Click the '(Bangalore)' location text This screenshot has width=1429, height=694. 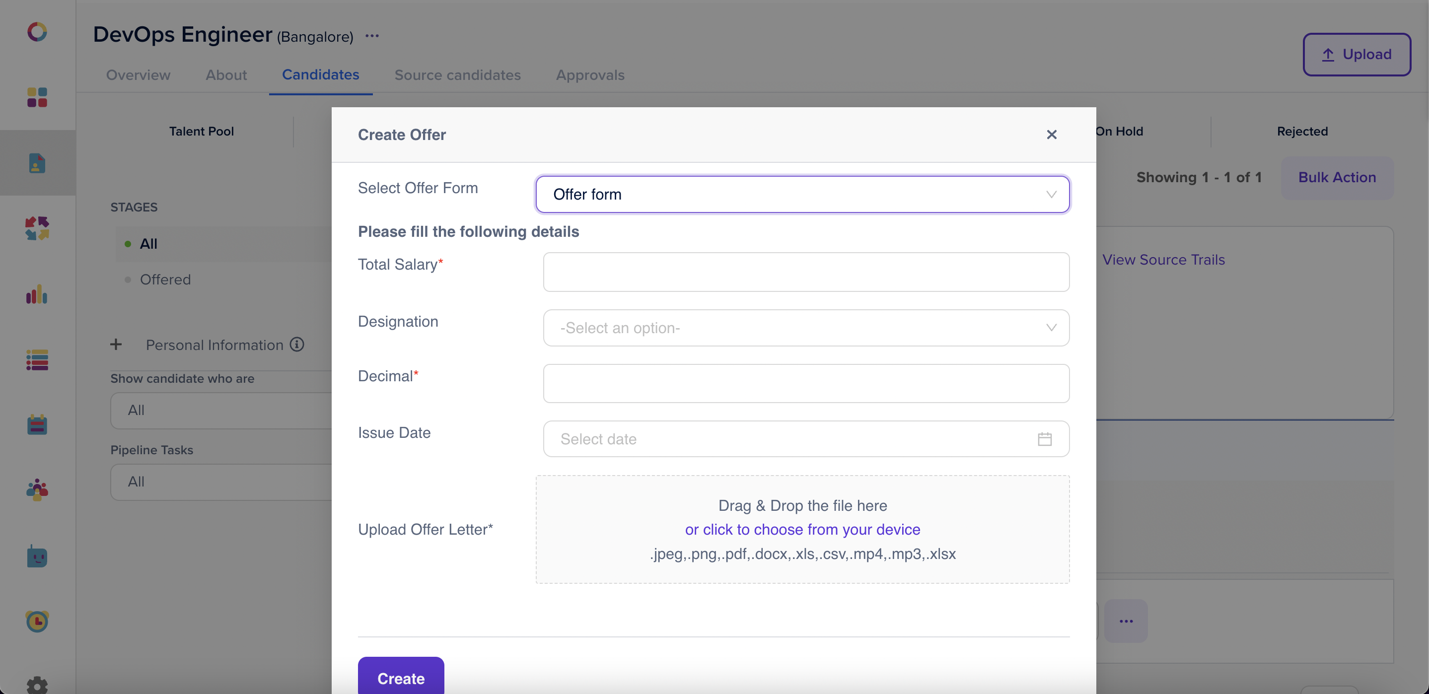pyautogui.click(x=315, y=37)
